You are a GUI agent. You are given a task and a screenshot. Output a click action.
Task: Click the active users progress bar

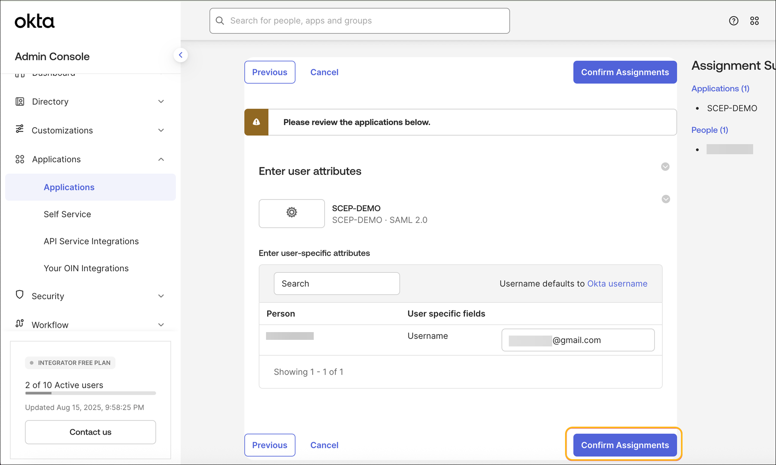pos(90,393)
